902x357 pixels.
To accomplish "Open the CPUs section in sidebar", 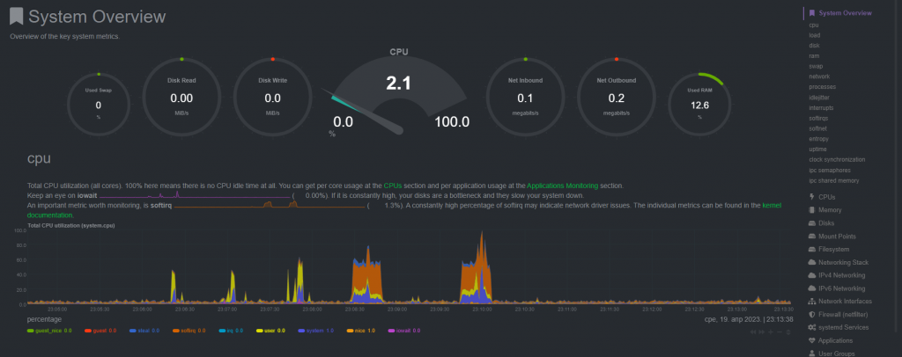I will (826, 196).
